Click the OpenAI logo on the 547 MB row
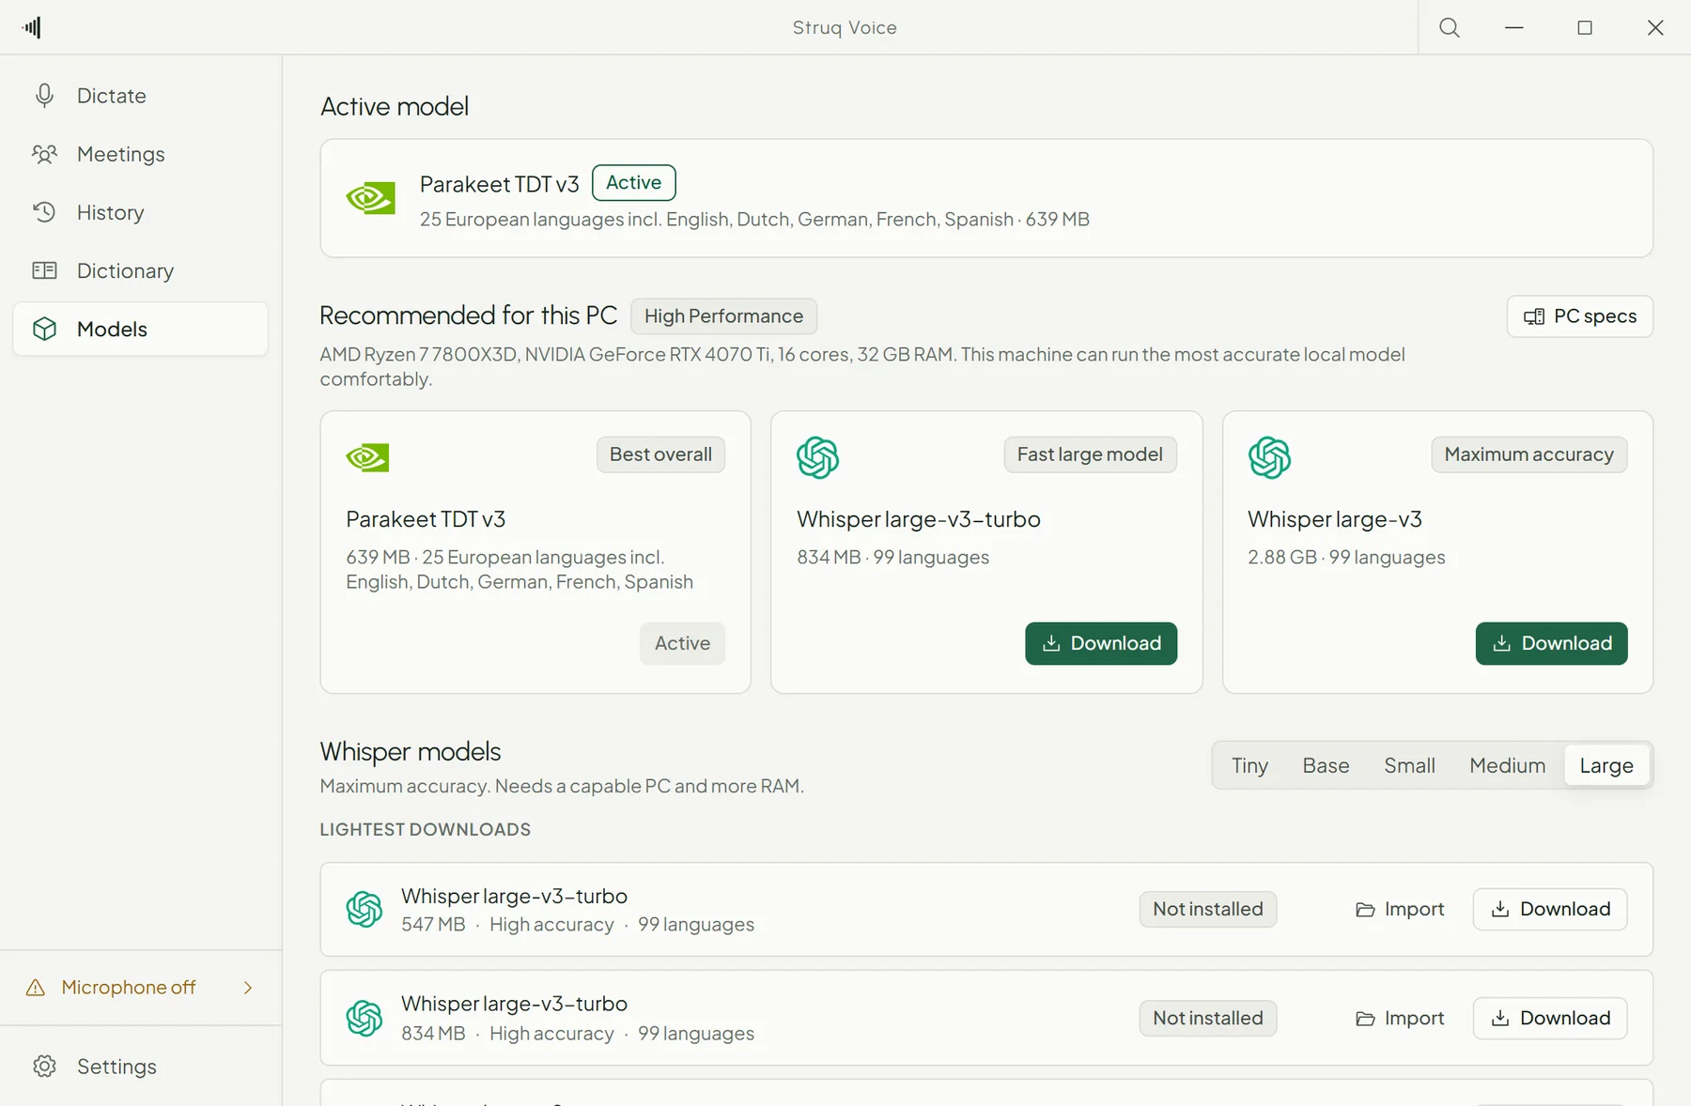Screen dimensions: 1691x1106 (x=365, y=909)
